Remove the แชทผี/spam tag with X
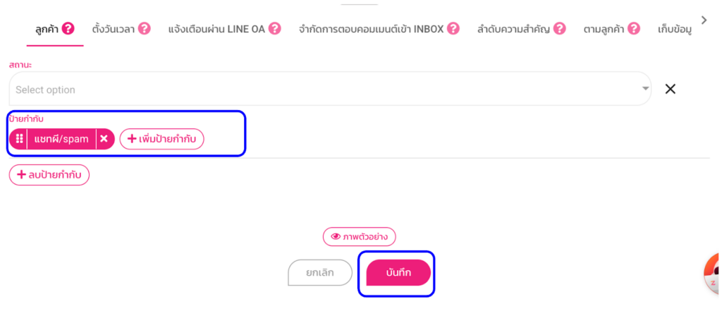The height and width of the screenshot is (323, 722). pyautogui.click(x=104, y=139)
